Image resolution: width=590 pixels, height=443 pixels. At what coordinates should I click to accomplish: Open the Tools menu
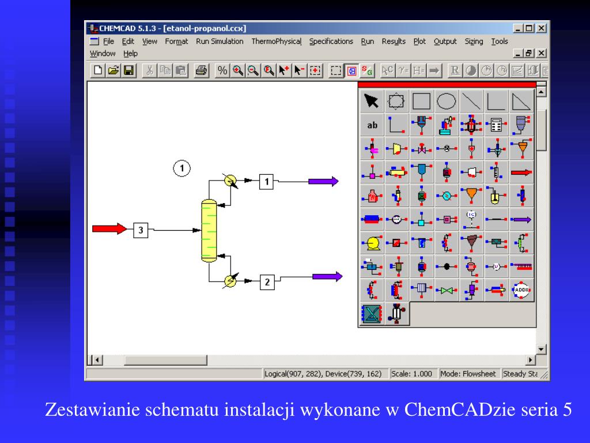click(500, 42)
